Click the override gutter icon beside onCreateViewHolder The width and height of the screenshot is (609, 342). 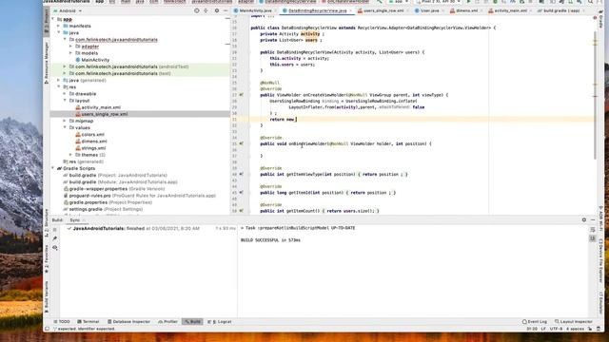(241, 95)
